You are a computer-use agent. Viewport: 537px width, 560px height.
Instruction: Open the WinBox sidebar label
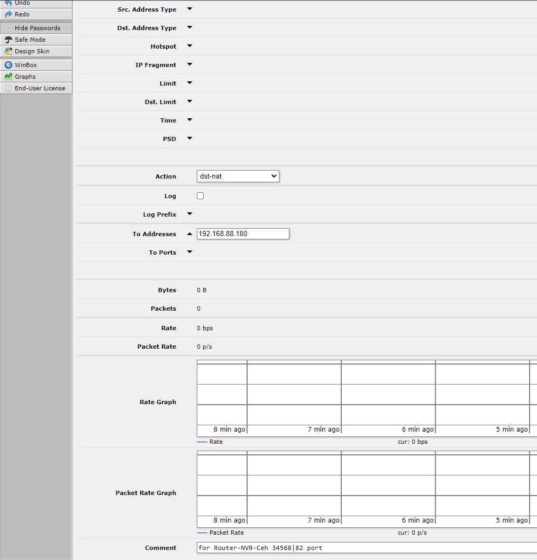click(x=26, y=65)
